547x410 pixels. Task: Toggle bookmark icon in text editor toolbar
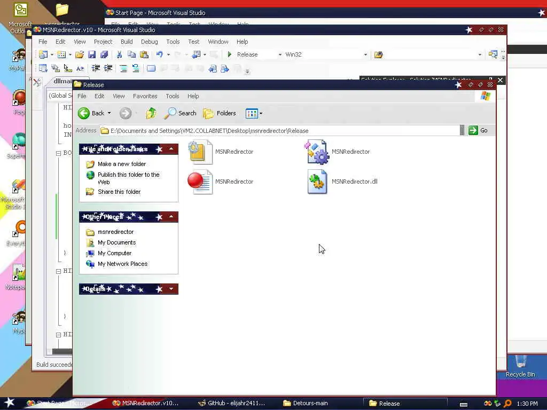[151, 68]
